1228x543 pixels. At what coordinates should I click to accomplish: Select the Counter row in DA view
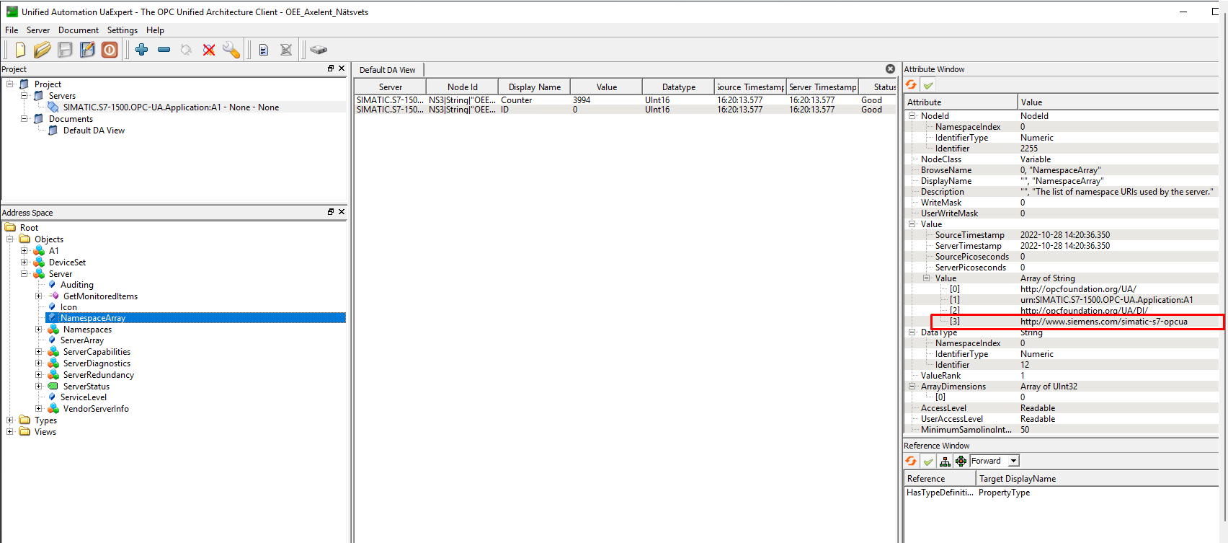(x=516, y=100)
